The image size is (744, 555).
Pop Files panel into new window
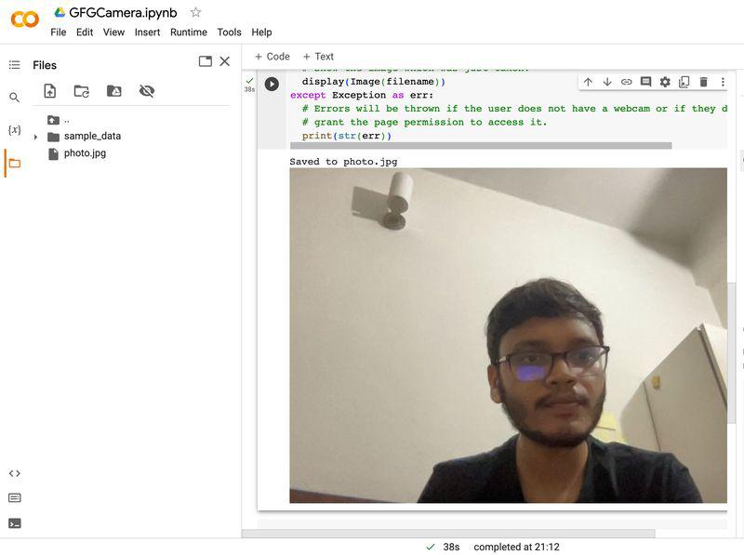[x=206, y=61]
